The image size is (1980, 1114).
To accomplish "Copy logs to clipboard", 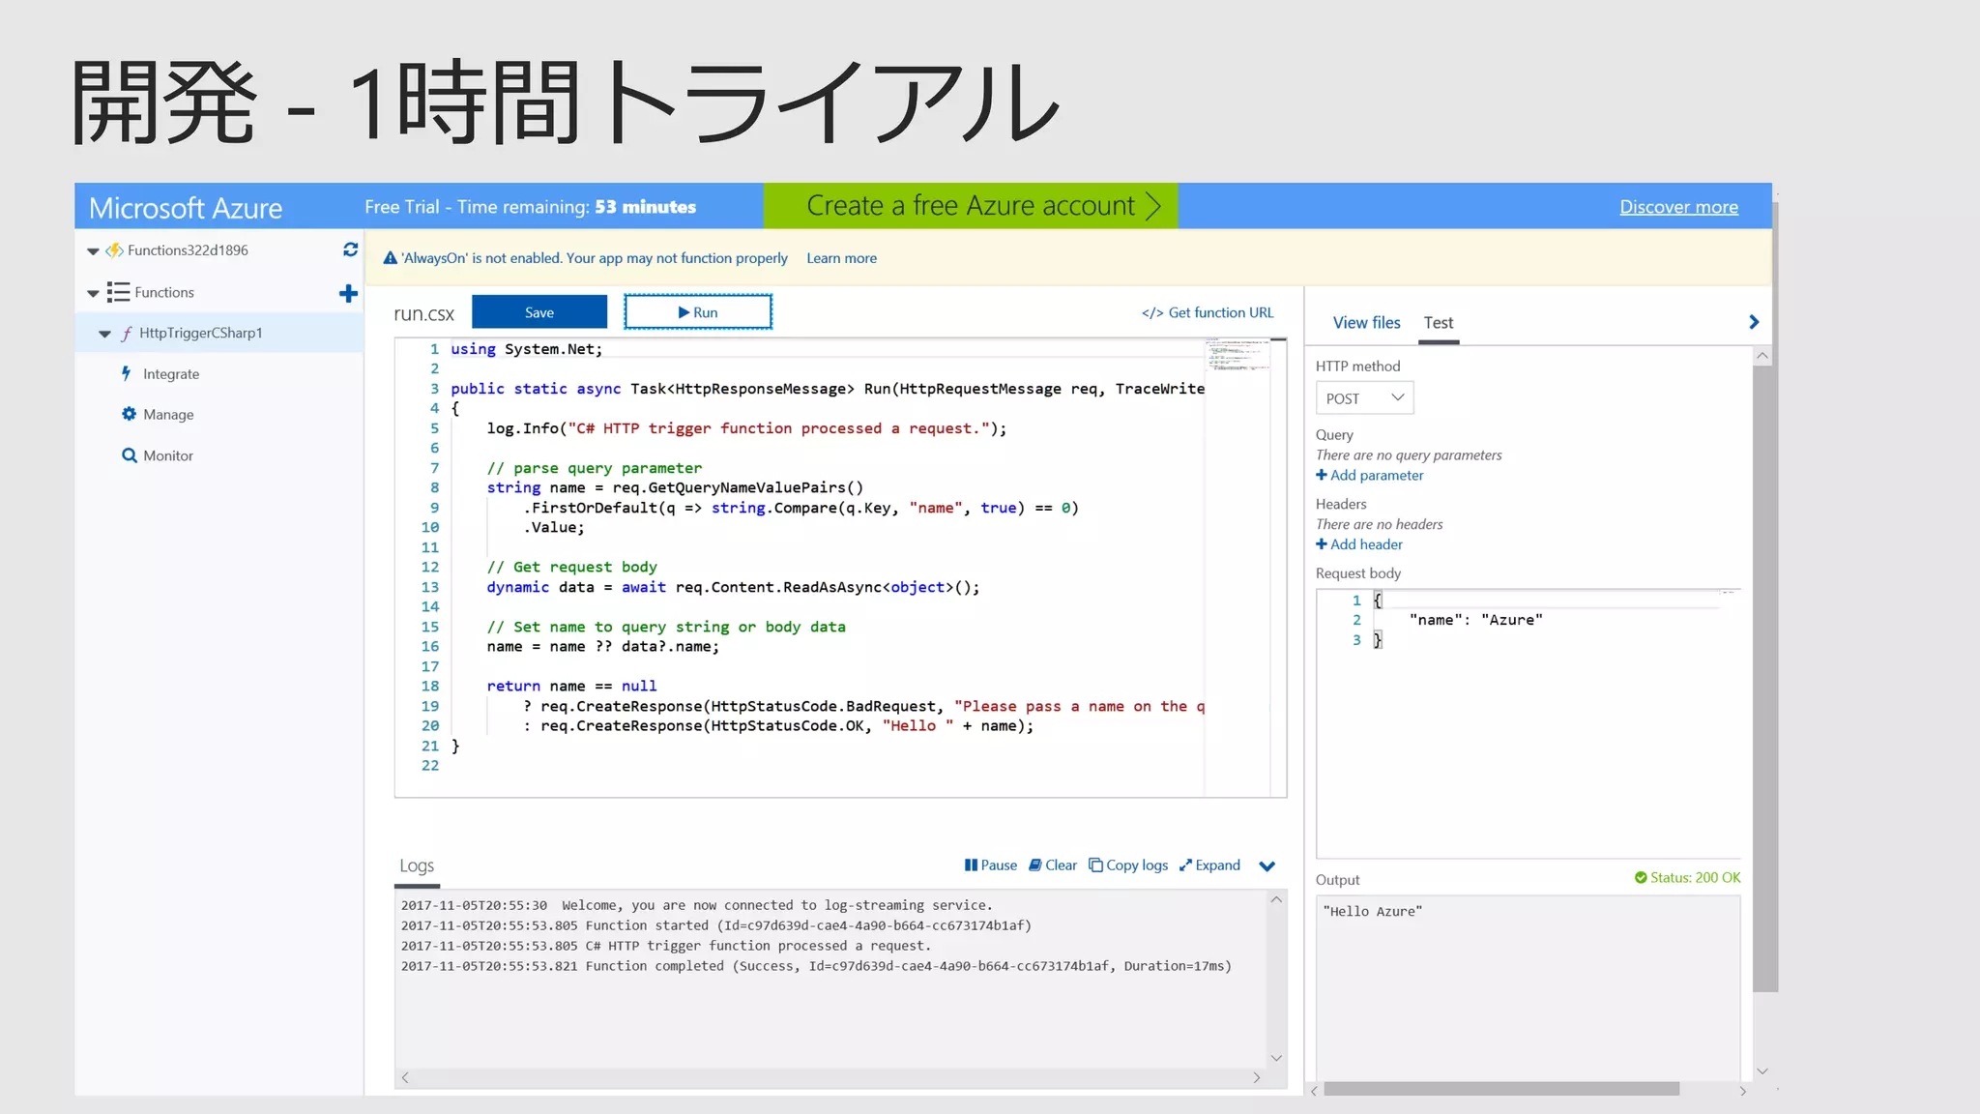I will (x=1128, y=865).
